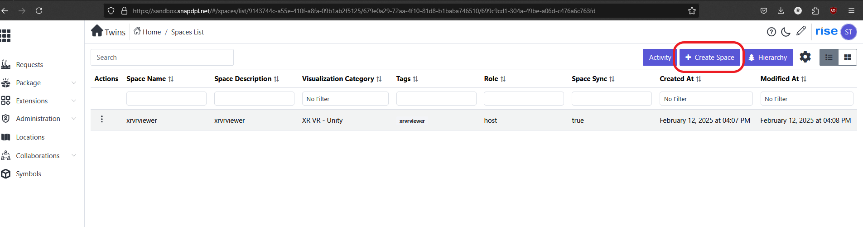Click Spaces List breadcrumb

pos(187,32)
